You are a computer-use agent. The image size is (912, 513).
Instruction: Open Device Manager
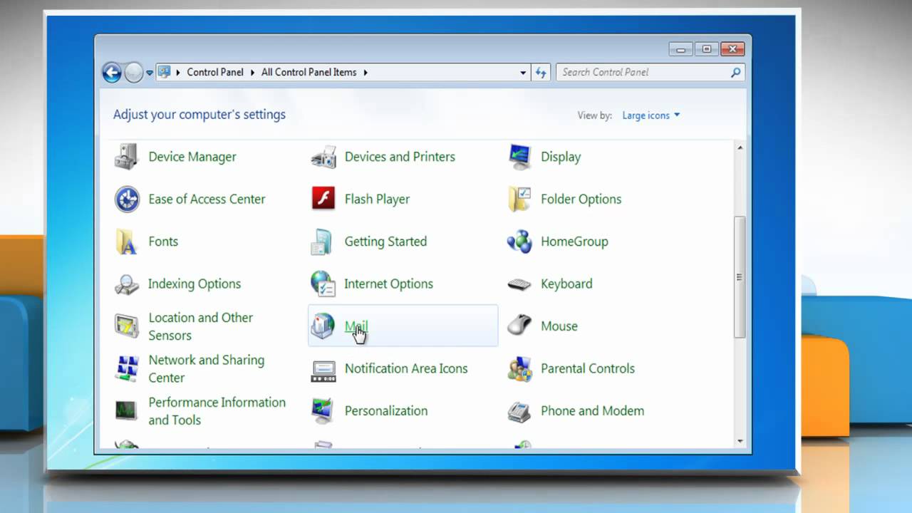192,157
